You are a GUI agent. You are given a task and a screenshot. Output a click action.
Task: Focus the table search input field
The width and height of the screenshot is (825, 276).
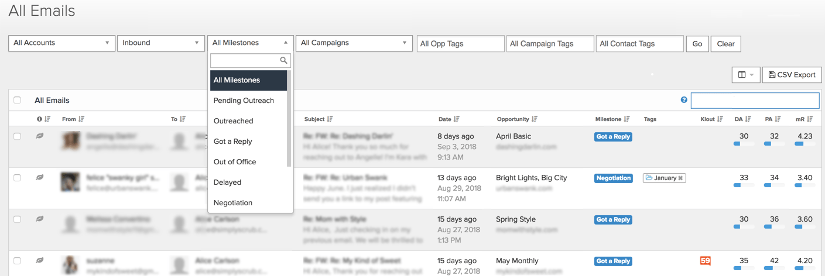click(755, 101)
